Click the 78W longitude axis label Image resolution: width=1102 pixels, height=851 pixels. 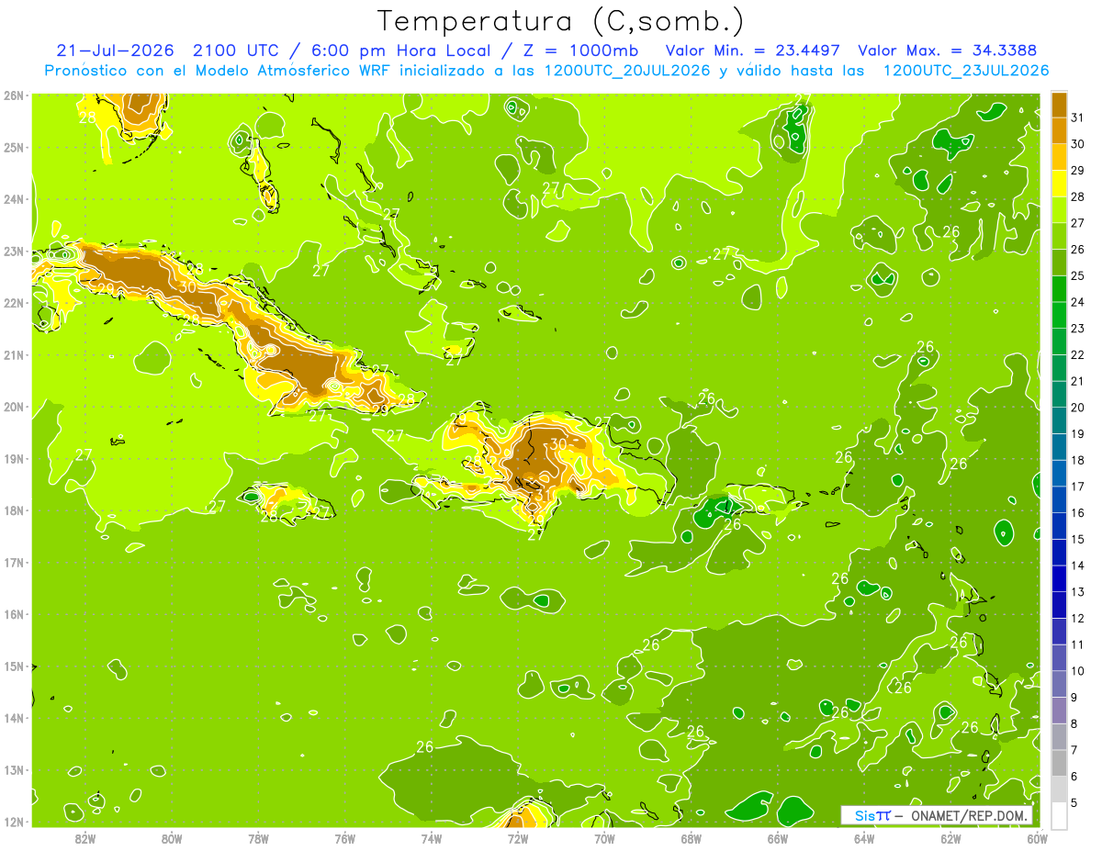click(258, 837)
